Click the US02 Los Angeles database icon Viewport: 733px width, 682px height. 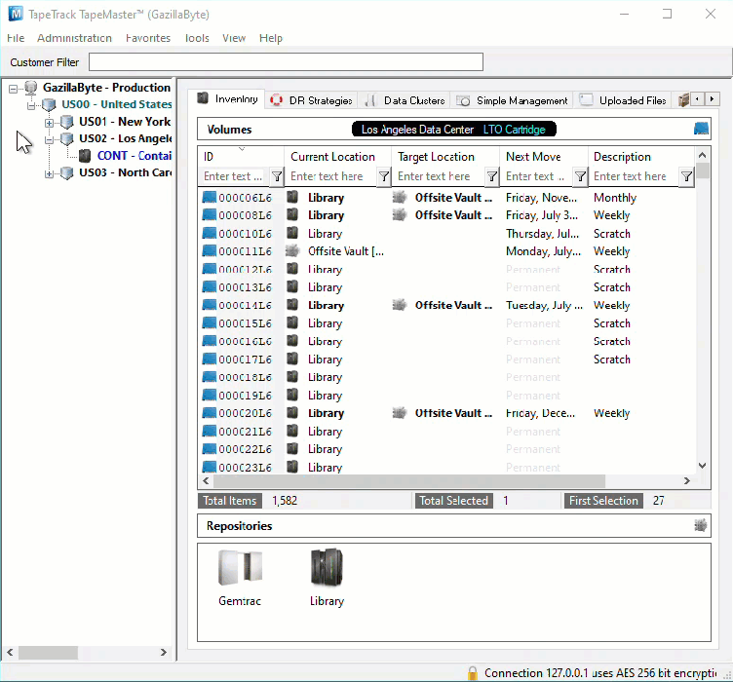67,138
